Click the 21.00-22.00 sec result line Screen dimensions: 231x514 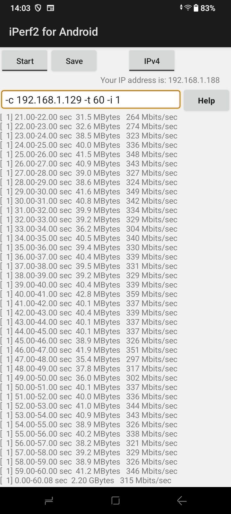click(x=89, y=117)
